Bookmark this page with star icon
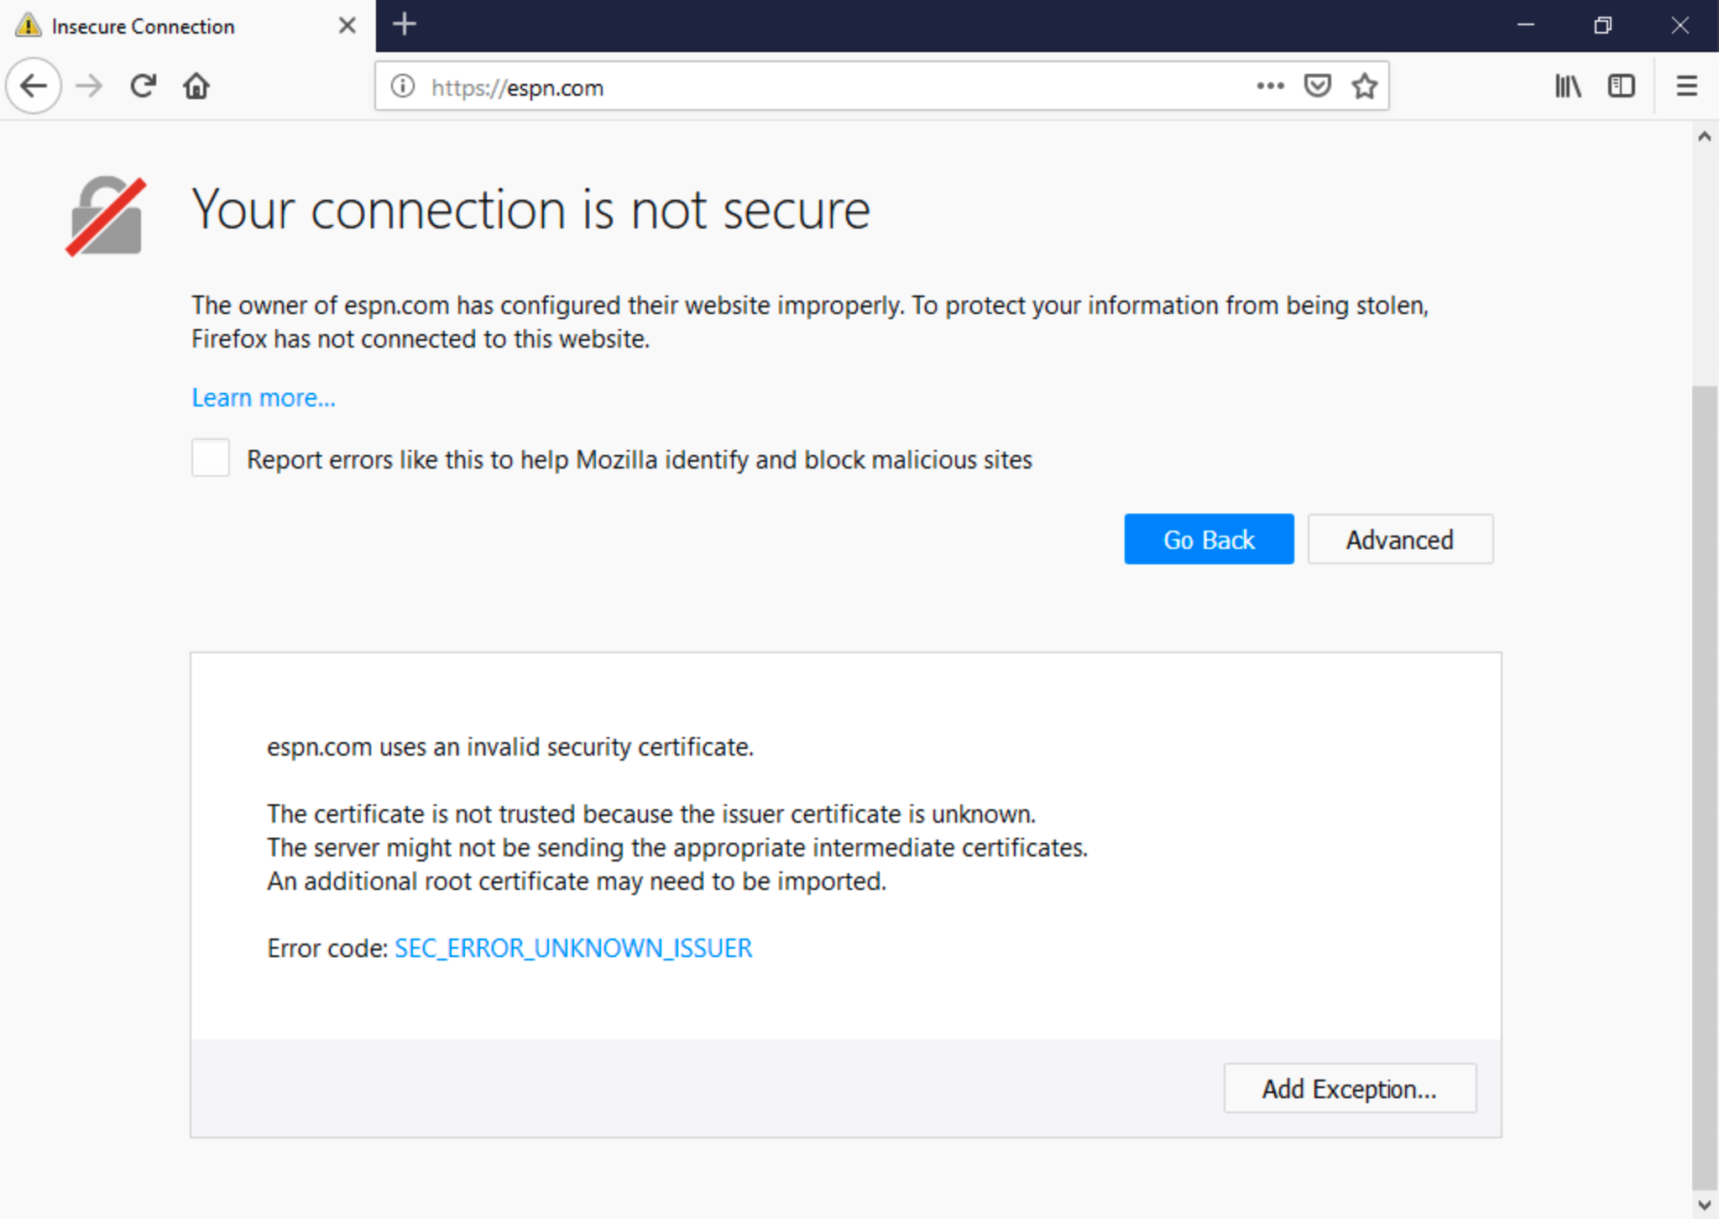 pos(1365,86)
